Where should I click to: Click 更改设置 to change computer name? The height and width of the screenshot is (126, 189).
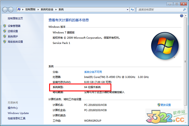pyautogui.click(x=166, y=105)
